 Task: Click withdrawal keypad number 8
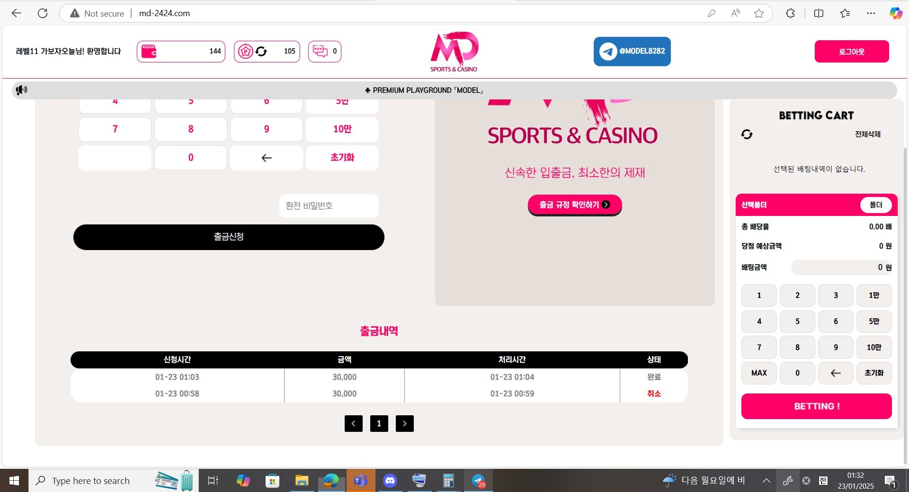191,129
